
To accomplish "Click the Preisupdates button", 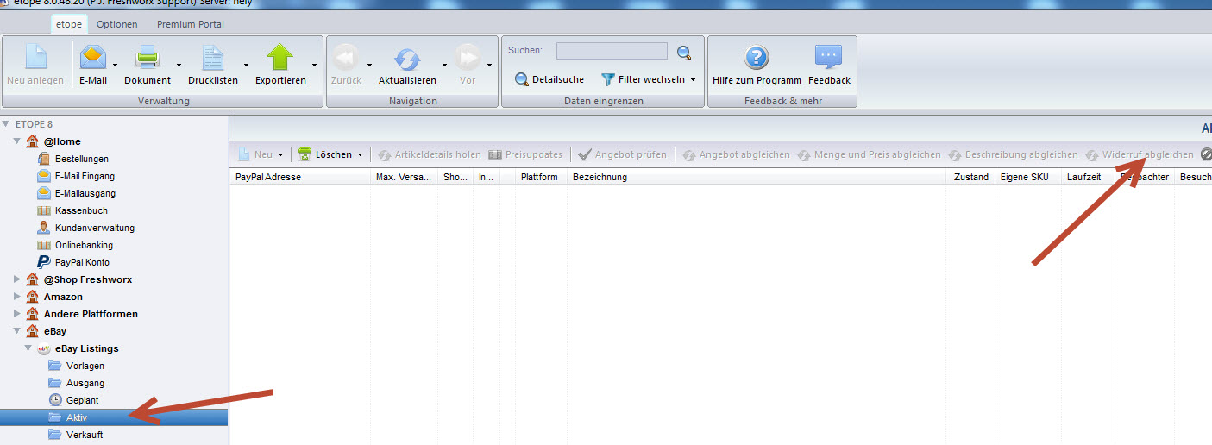I will 524,154.
